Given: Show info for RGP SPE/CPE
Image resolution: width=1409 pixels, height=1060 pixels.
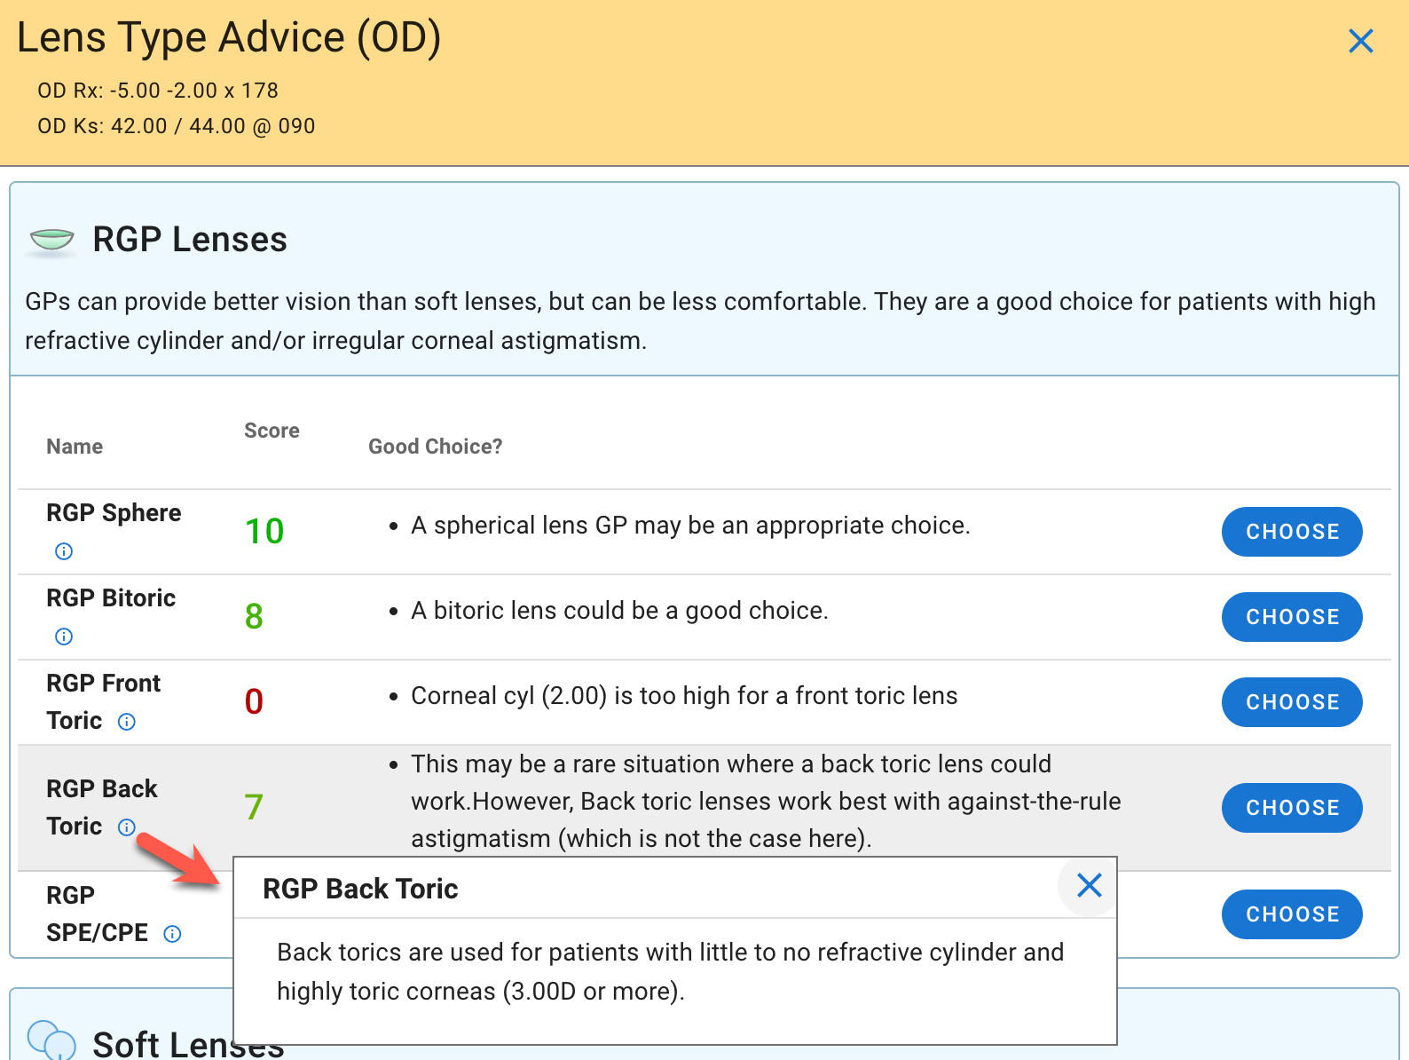Looking at the screenshot, I should pos(173,934).
